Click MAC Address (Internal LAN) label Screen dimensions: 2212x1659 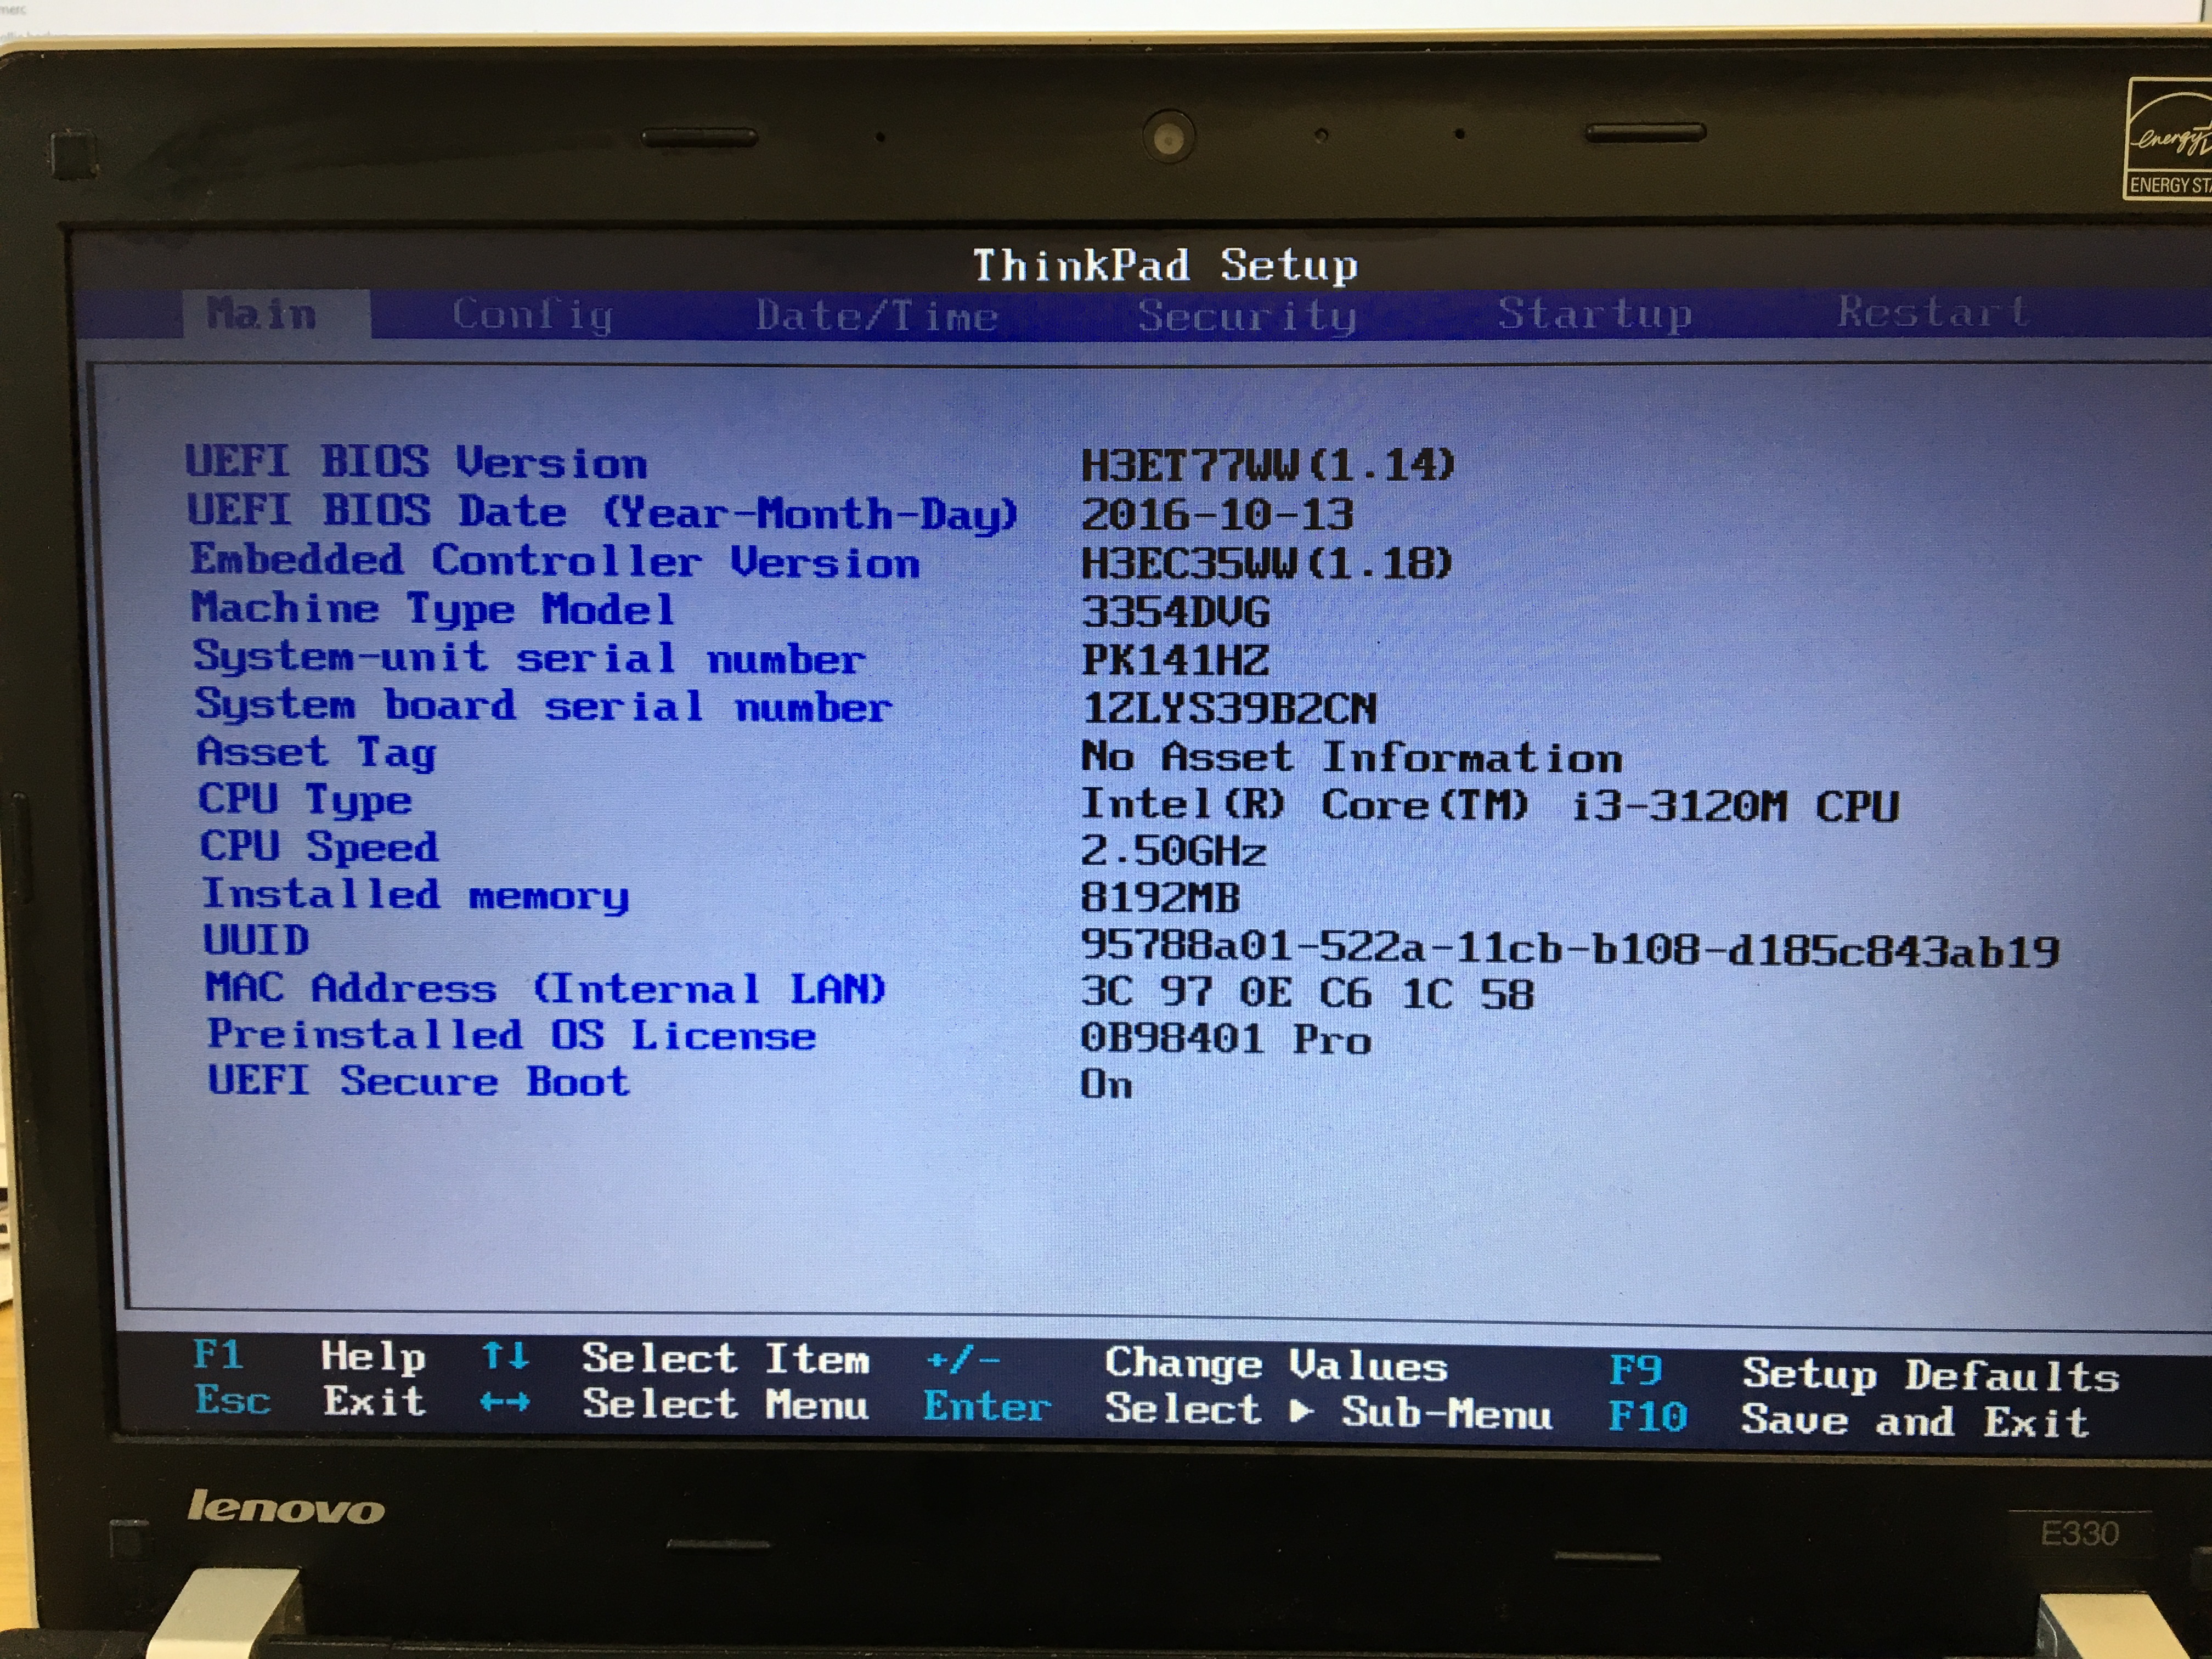546,988
